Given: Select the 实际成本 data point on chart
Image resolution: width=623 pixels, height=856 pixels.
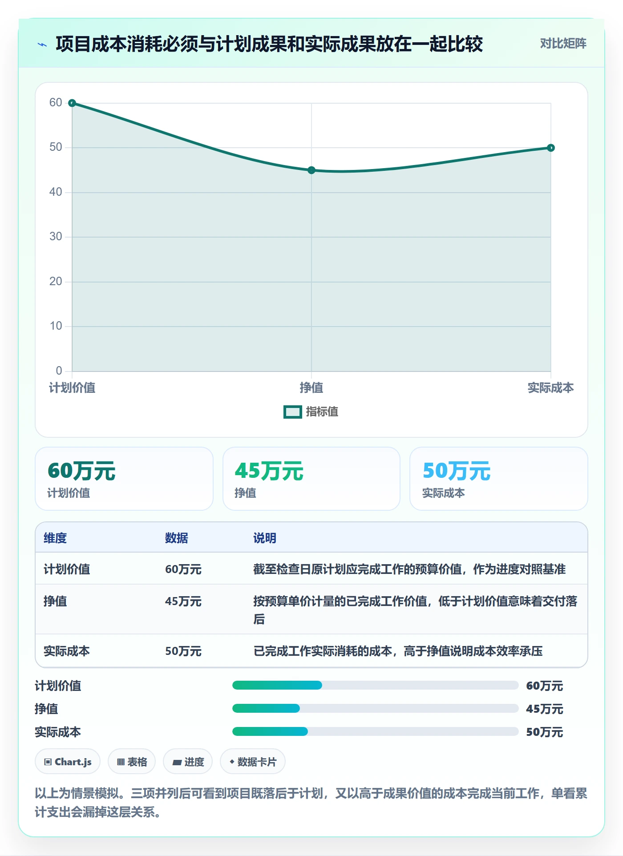Looking at the screenshot, I should coord(551,148).
